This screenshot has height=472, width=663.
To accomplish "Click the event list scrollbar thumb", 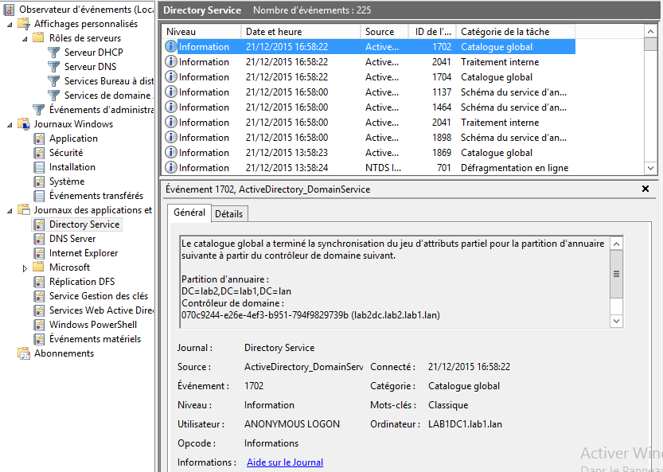I will 650,44.
